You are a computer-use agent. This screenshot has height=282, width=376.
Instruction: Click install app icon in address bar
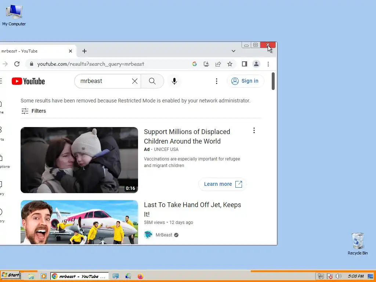(x=206, y=64)
